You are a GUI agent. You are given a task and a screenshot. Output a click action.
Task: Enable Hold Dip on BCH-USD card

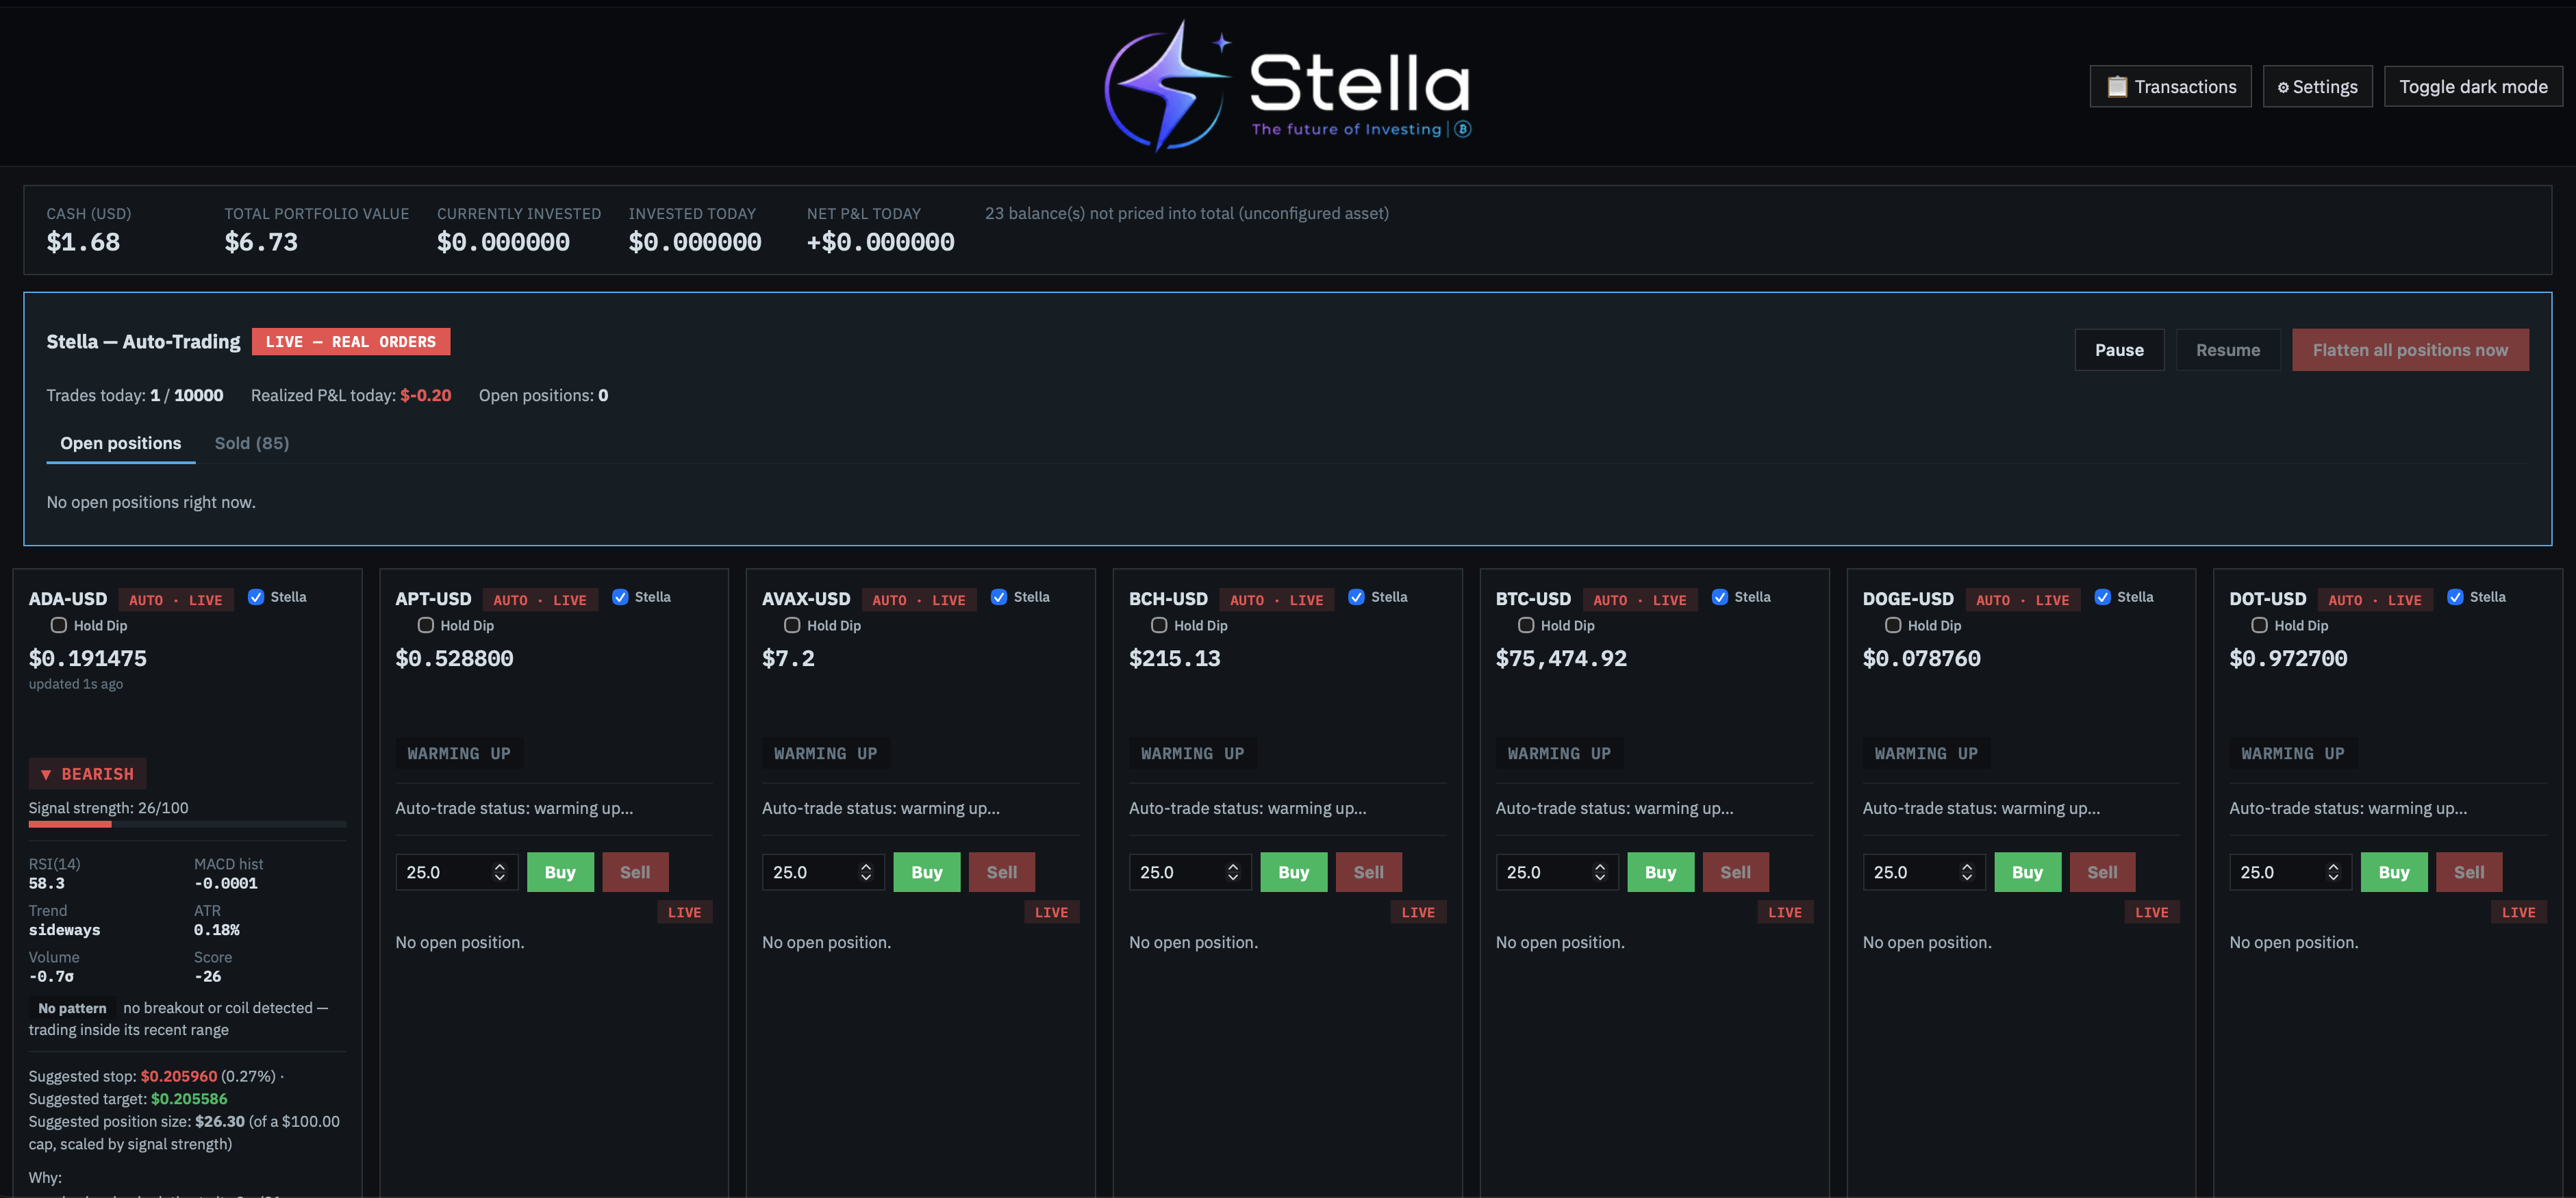point(1159,625)
